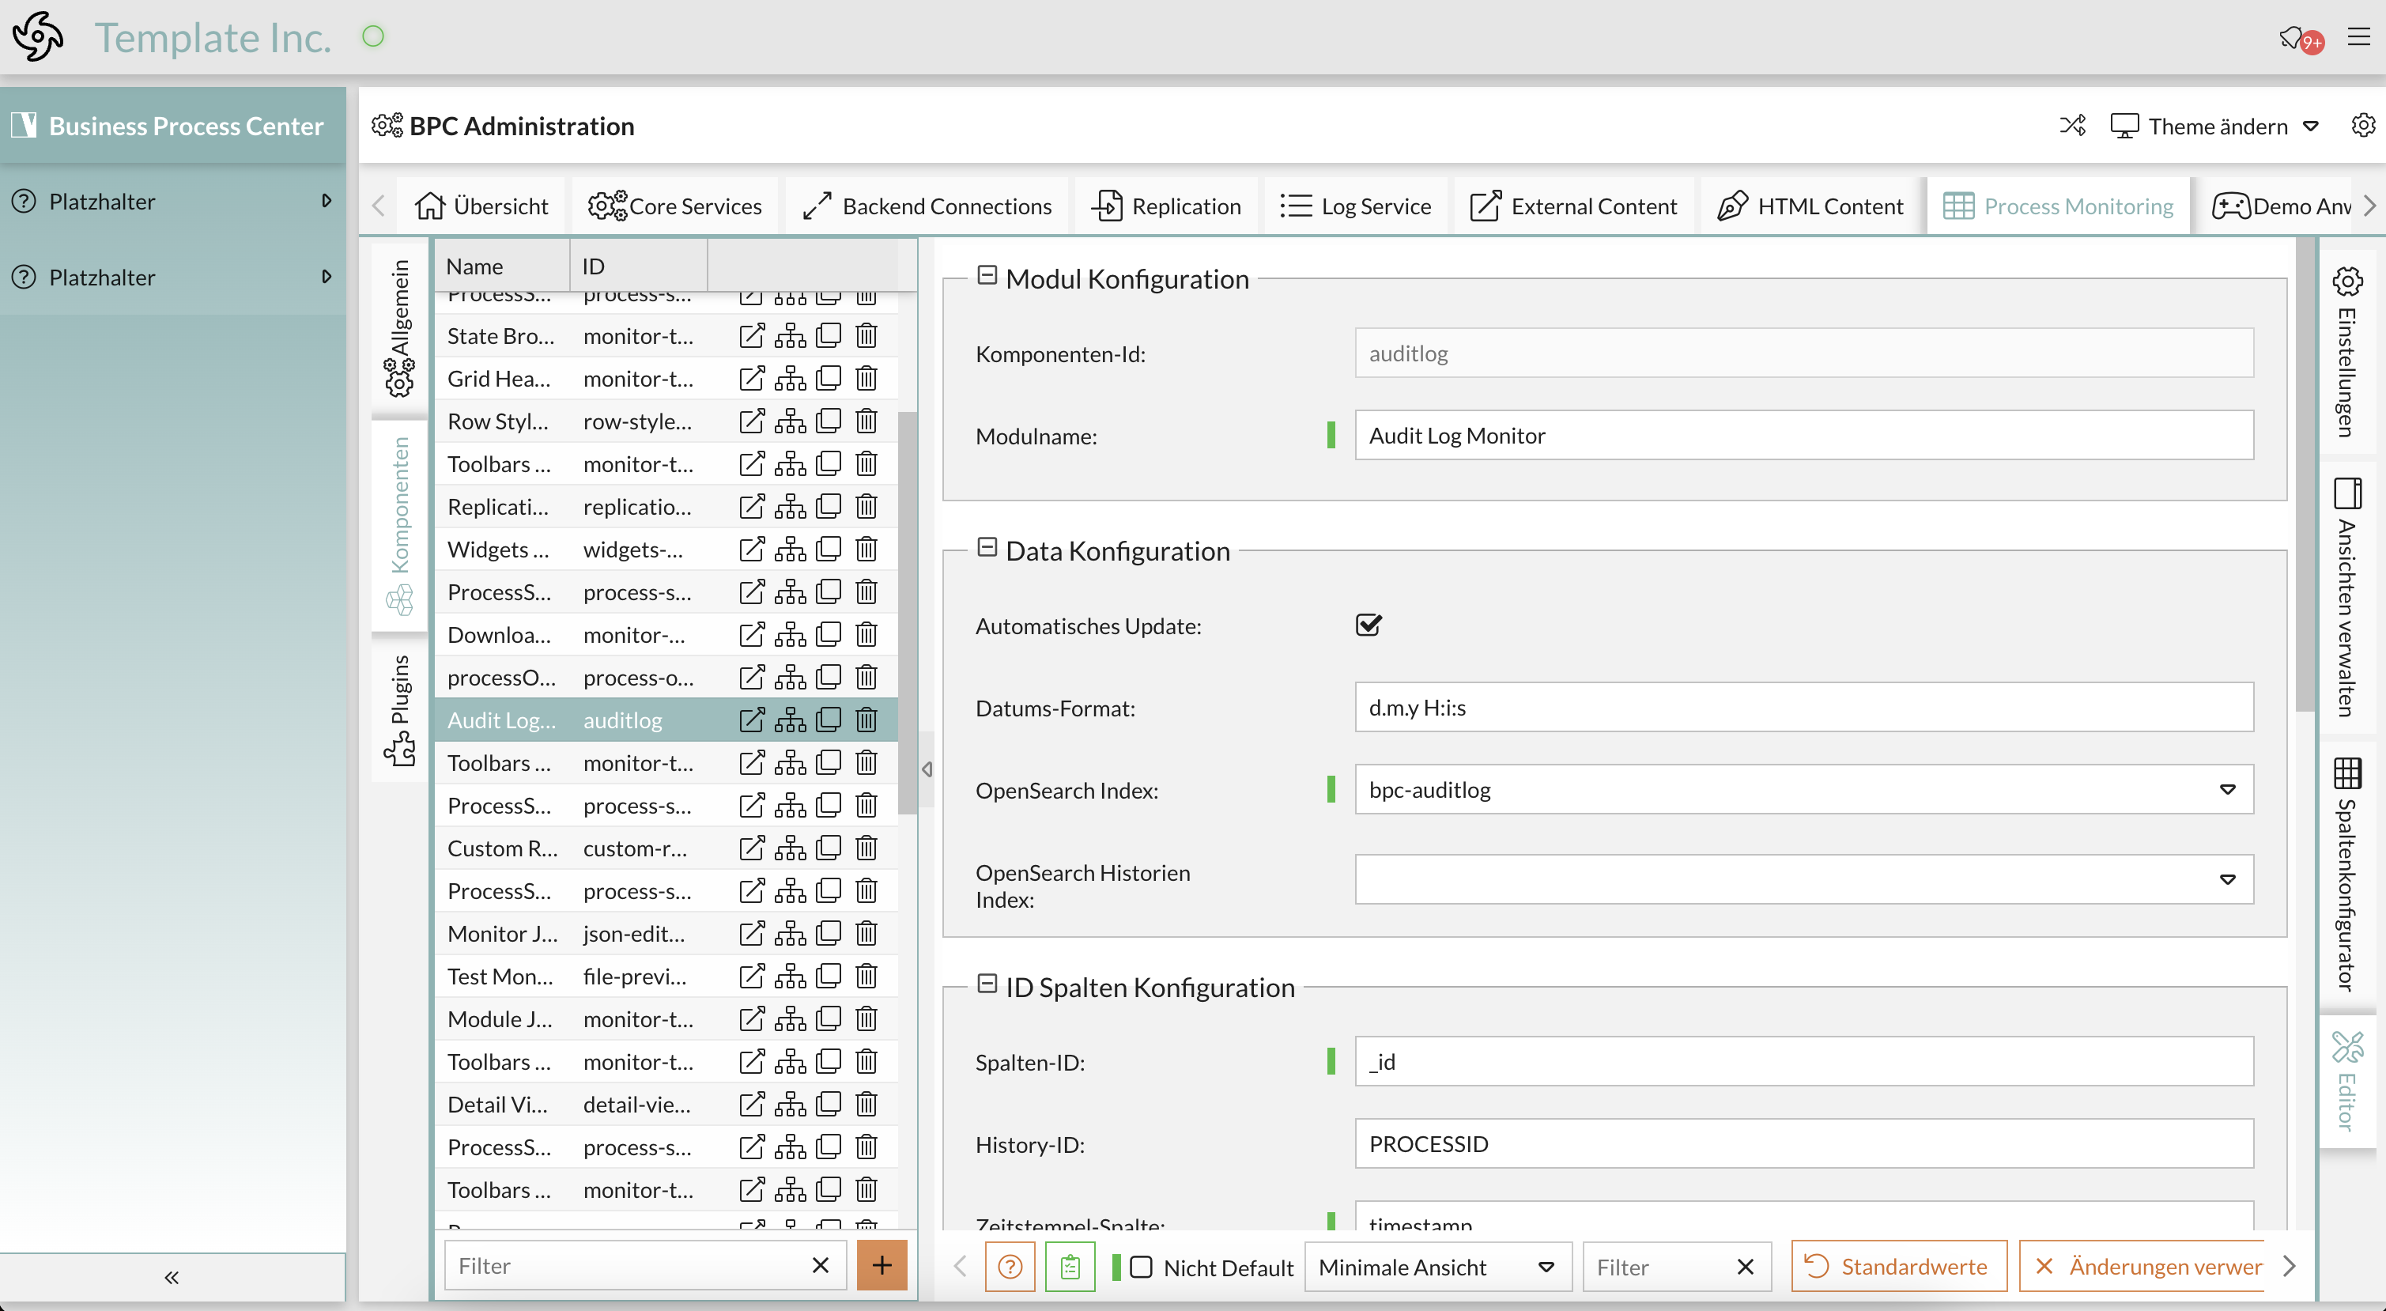Open the Plugins vertical tab

tap(399, 708)
